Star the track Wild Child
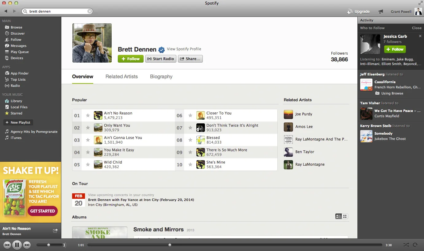424x251 pixels. 88,164
